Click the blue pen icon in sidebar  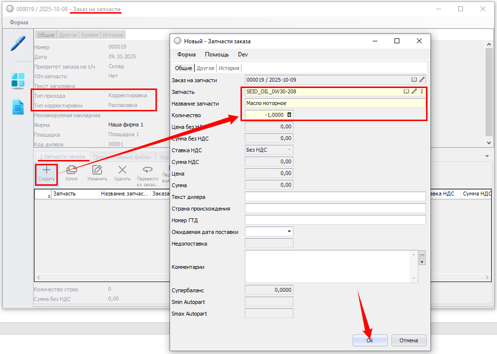(18, 43)
